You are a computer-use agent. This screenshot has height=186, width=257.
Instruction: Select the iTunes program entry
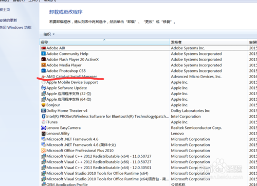pyautogui.click(x=52, y=122)
